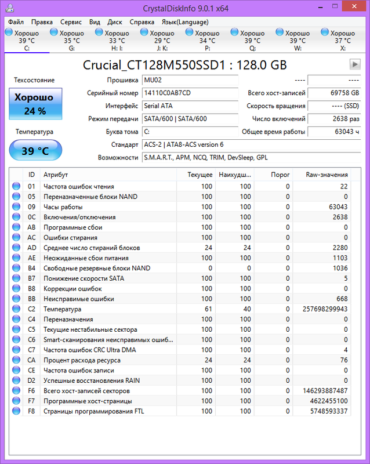
Task: Open the Правка menu
Action: 42,22
